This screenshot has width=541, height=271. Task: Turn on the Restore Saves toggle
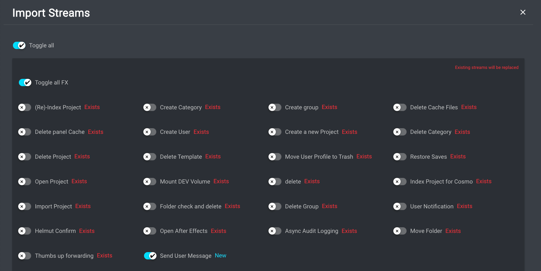pos(400,157)
